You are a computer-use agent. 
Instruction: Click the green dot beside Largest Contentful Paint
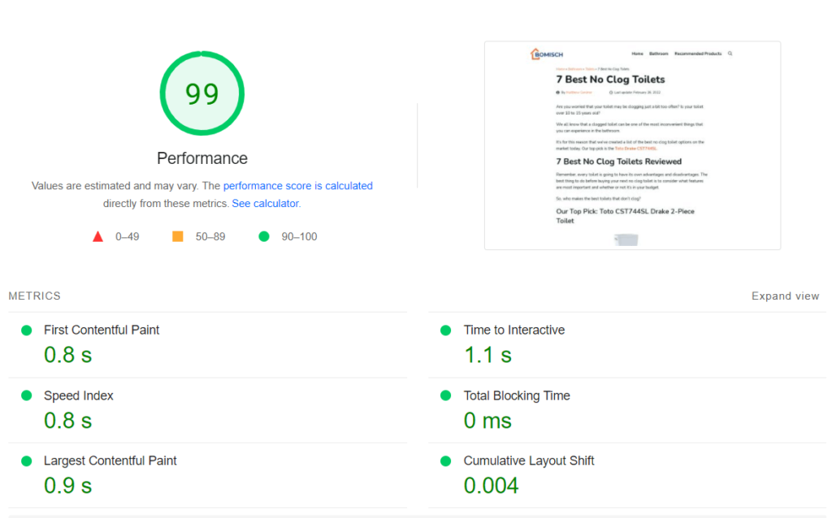coord(26,461)
